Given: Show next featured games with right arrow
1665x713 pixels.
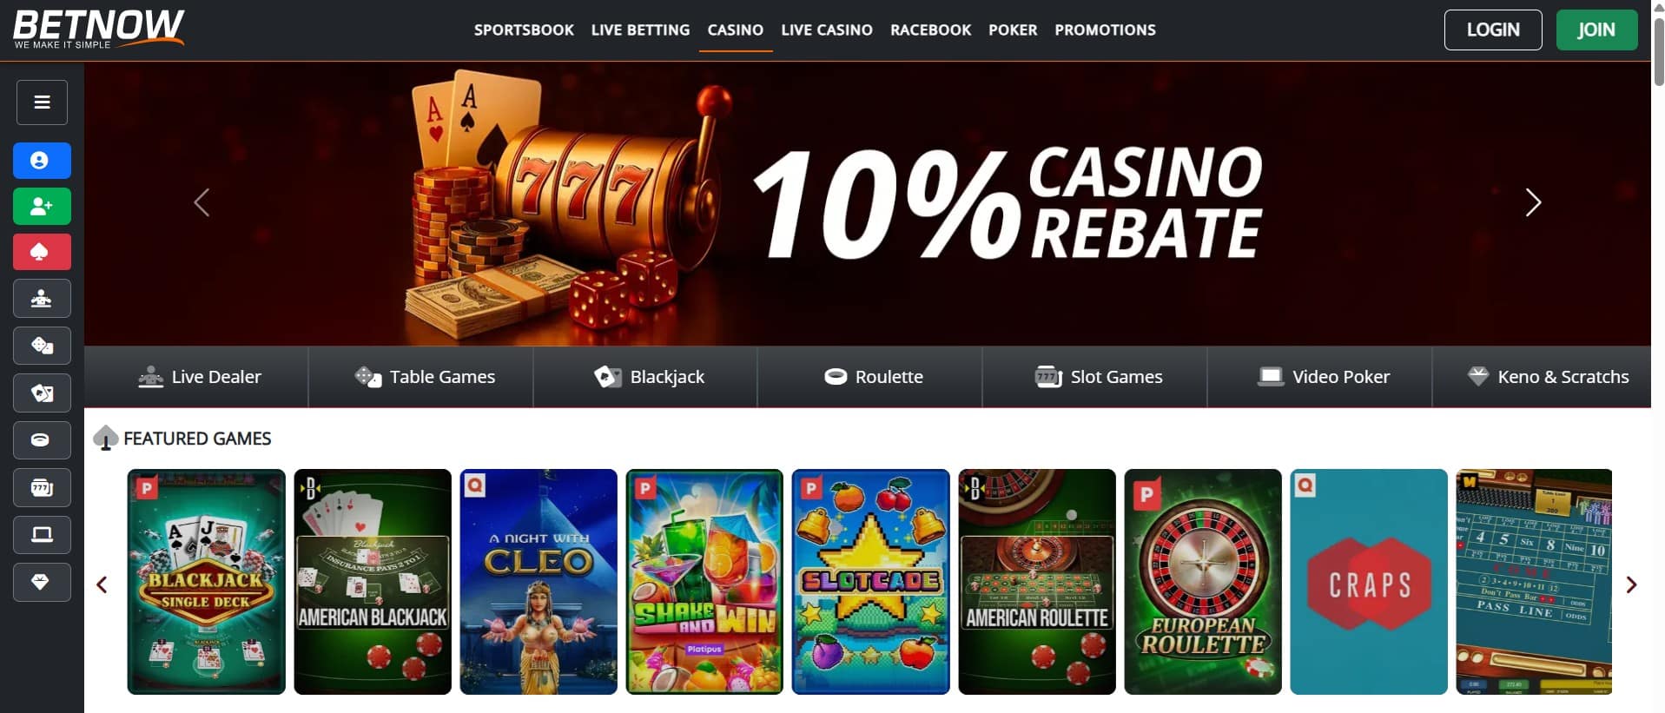Looking at the screenshot, I should 1631,584.
